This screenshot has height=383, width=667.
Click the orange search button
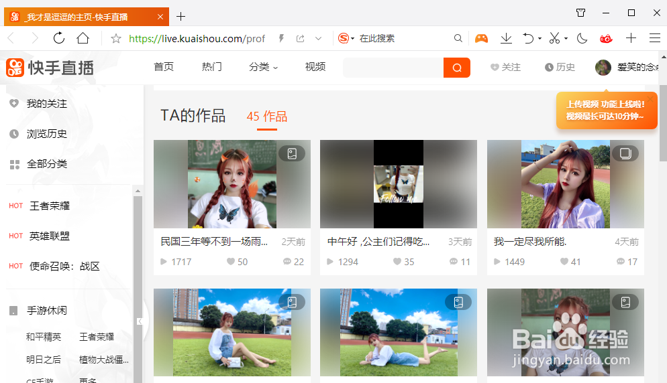click(457, 68)
